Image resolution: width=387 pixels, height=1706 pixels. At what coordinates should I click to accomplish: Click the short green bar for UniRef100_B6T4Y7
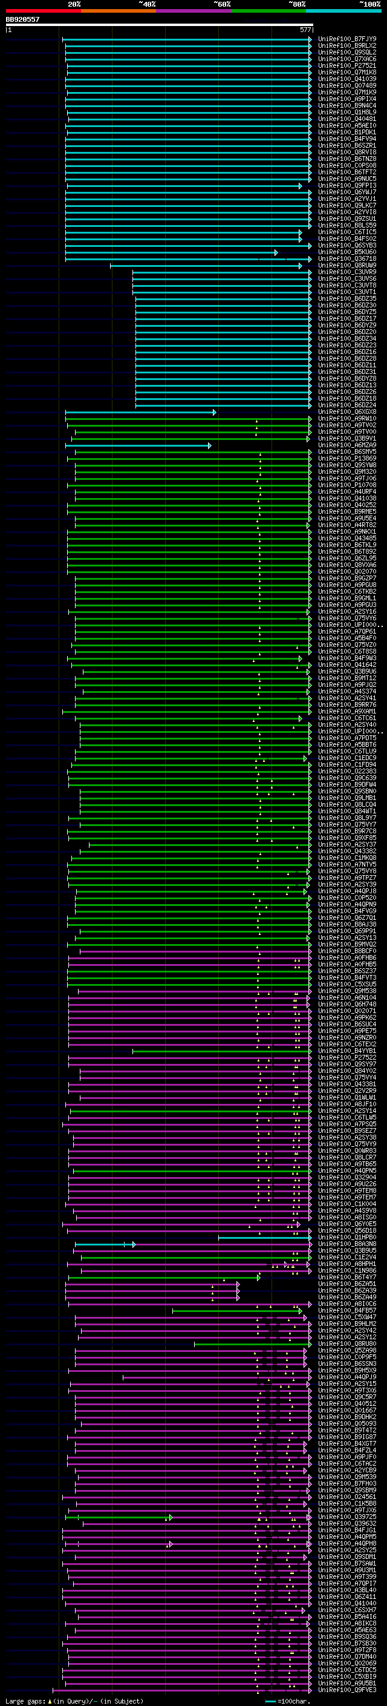(163, 1278)
